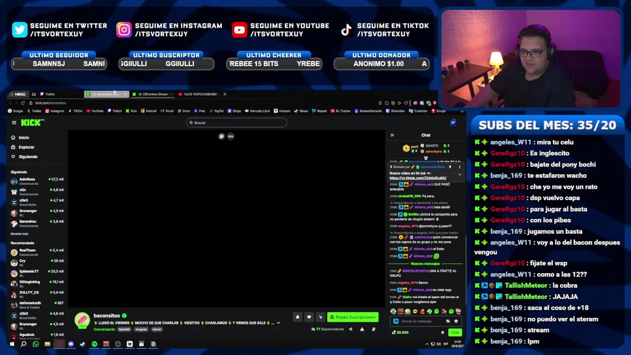Image resolution: width=631 pixels, height=355 pixels.
Task: Open the pinned TikTok link
Action: pyautogui.click(x=418, y=178)
